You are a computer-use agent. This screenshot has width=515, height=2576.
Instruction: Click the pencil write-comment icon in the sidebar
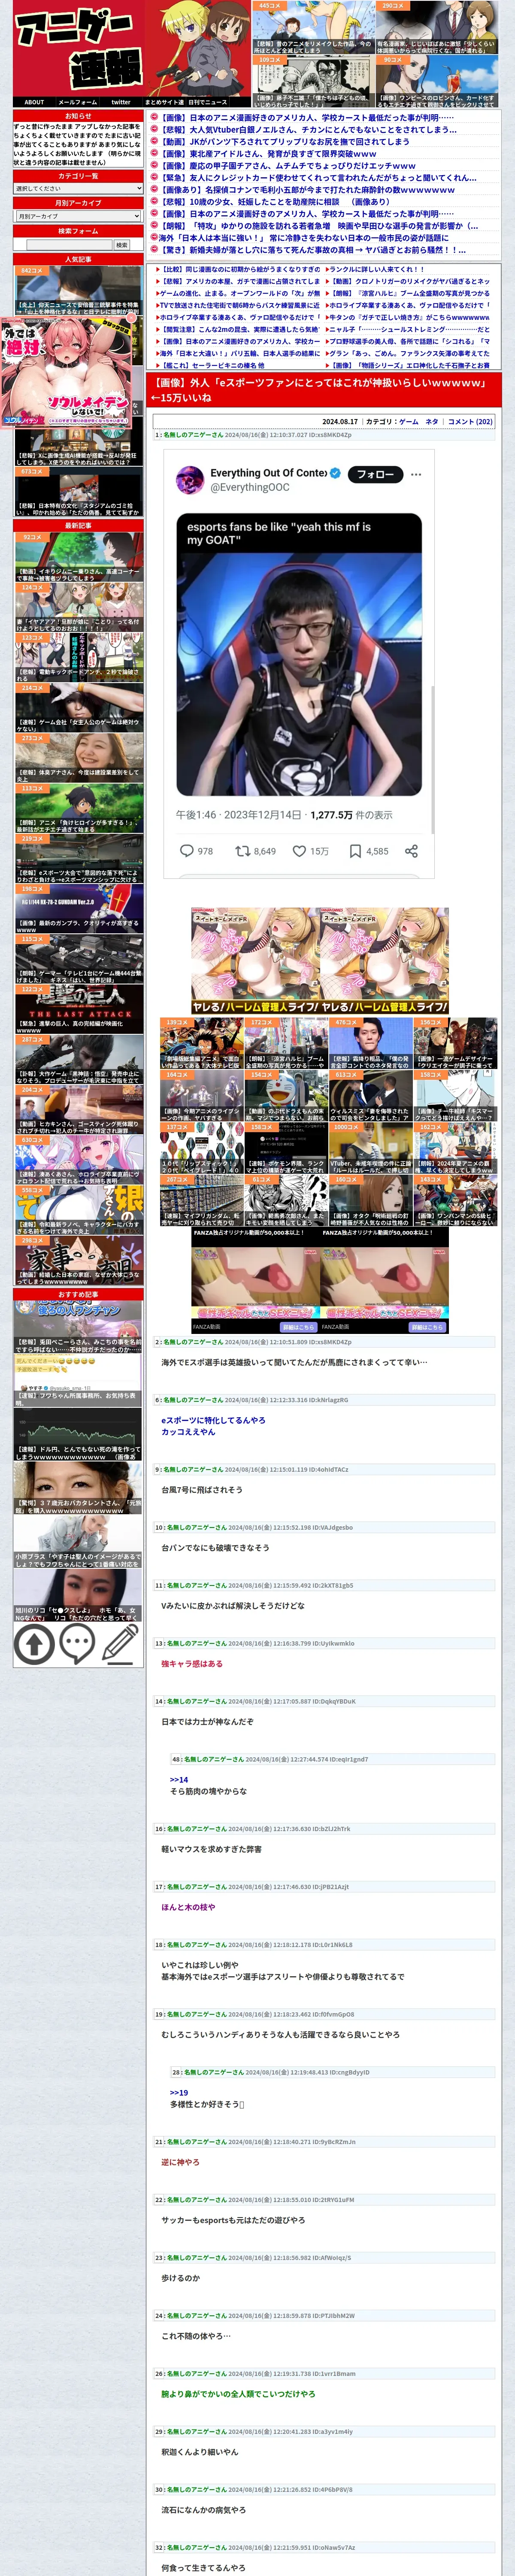(x=121, y=1643)
